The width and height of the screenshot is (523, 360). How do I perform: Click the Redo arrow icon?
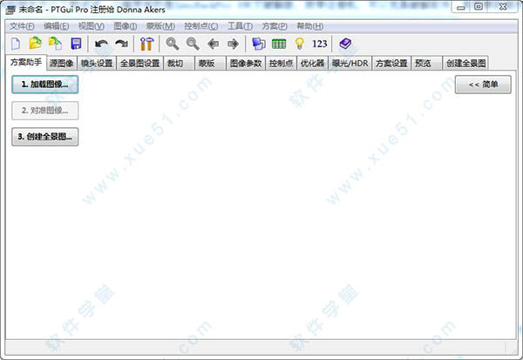pyautogui.click(x=121, y=44)
